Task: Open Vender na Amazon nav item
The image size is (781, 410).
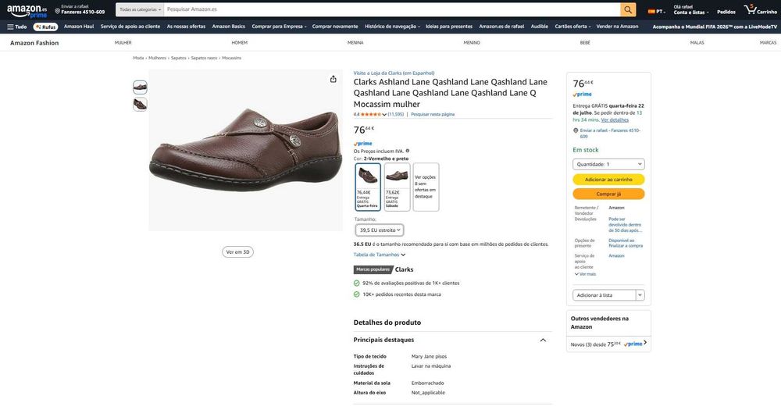Action: point(617,27)
